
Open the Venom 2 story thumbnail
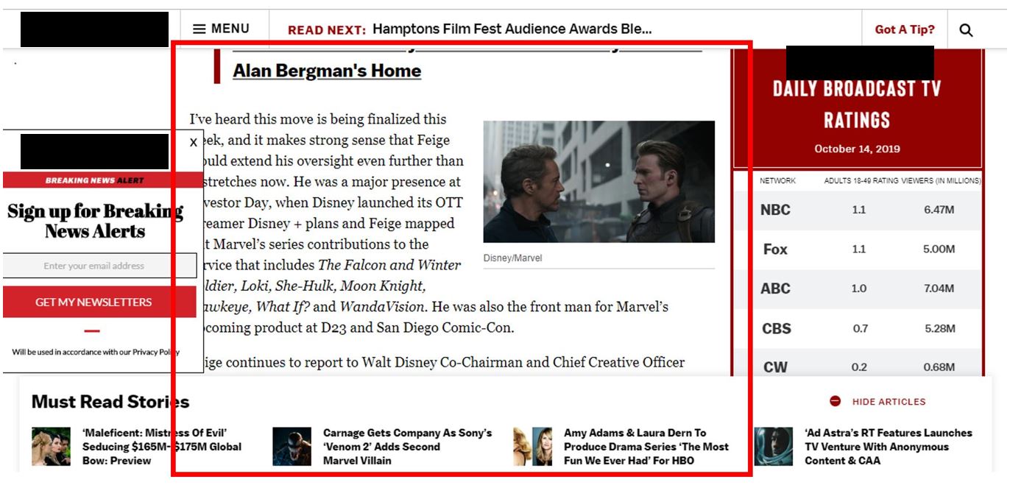click(292, 446)
